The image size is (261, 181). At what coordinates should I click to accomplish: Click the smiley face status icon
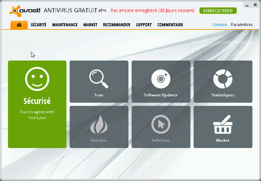tap(37, 79)
